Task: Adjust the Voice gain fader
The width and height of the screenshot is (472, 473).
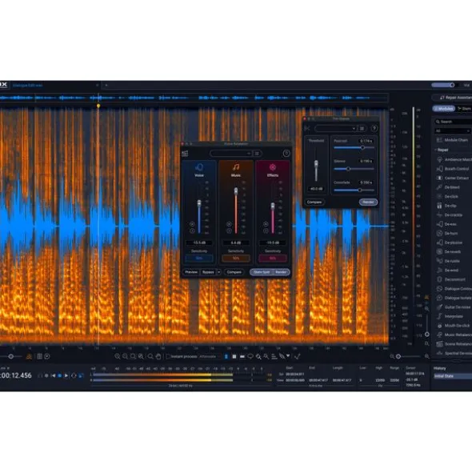Action: (199, 203)
